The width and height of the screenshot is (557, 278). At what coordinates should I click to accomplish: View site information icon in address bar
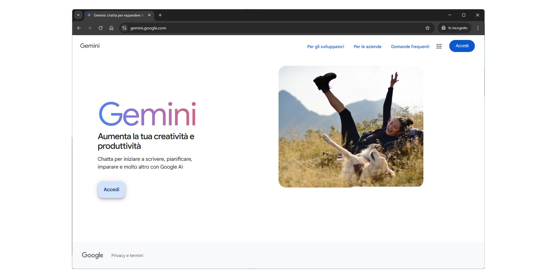pyautogui.click(x=124, y=28)
